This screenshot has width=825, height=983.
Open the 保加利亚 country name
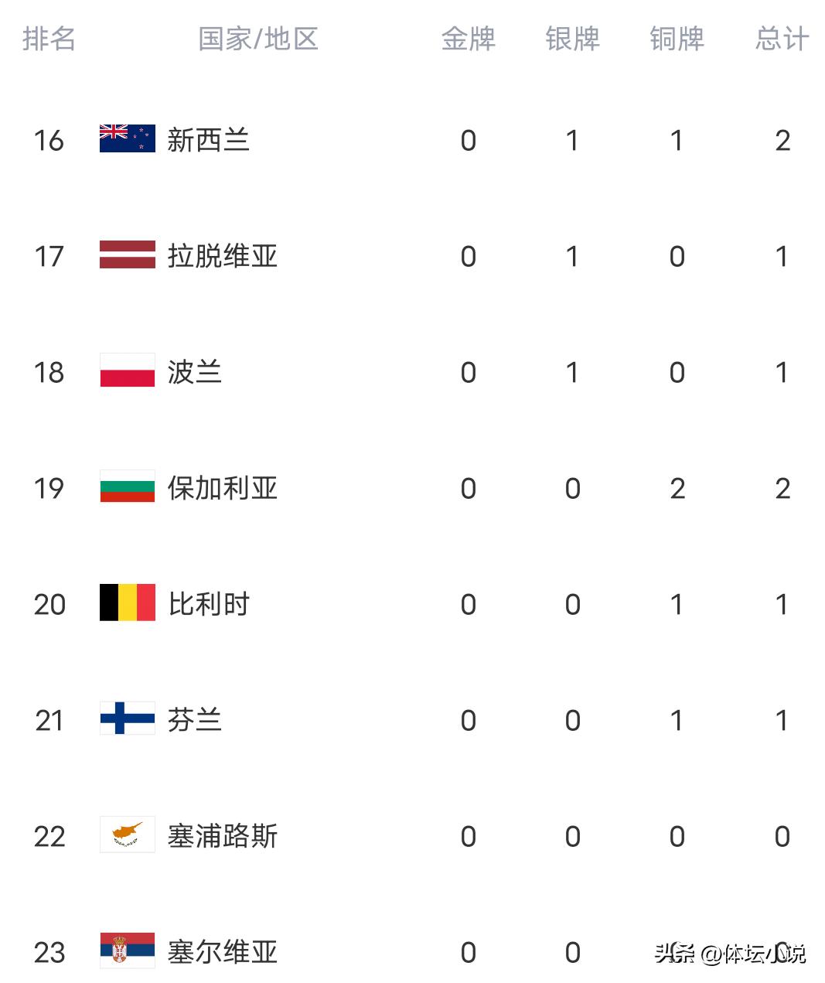pos(222,488)
